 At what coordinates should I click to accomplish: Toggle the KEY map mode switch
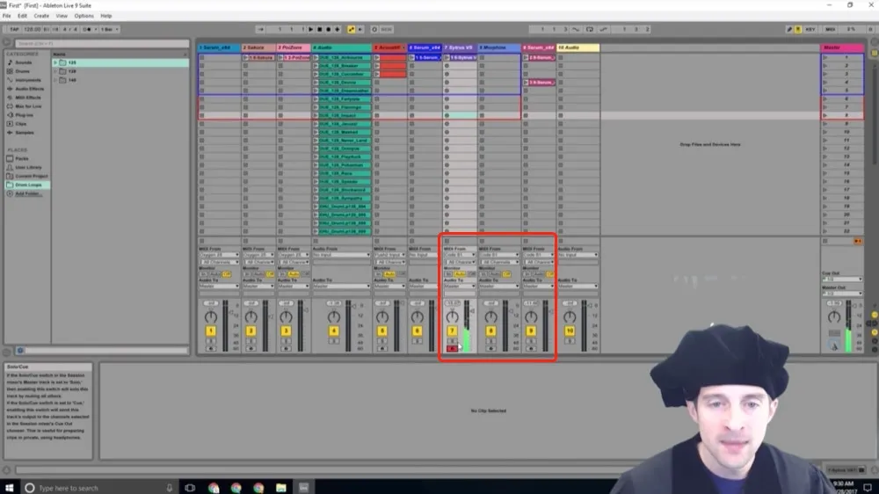pos(810,29)
